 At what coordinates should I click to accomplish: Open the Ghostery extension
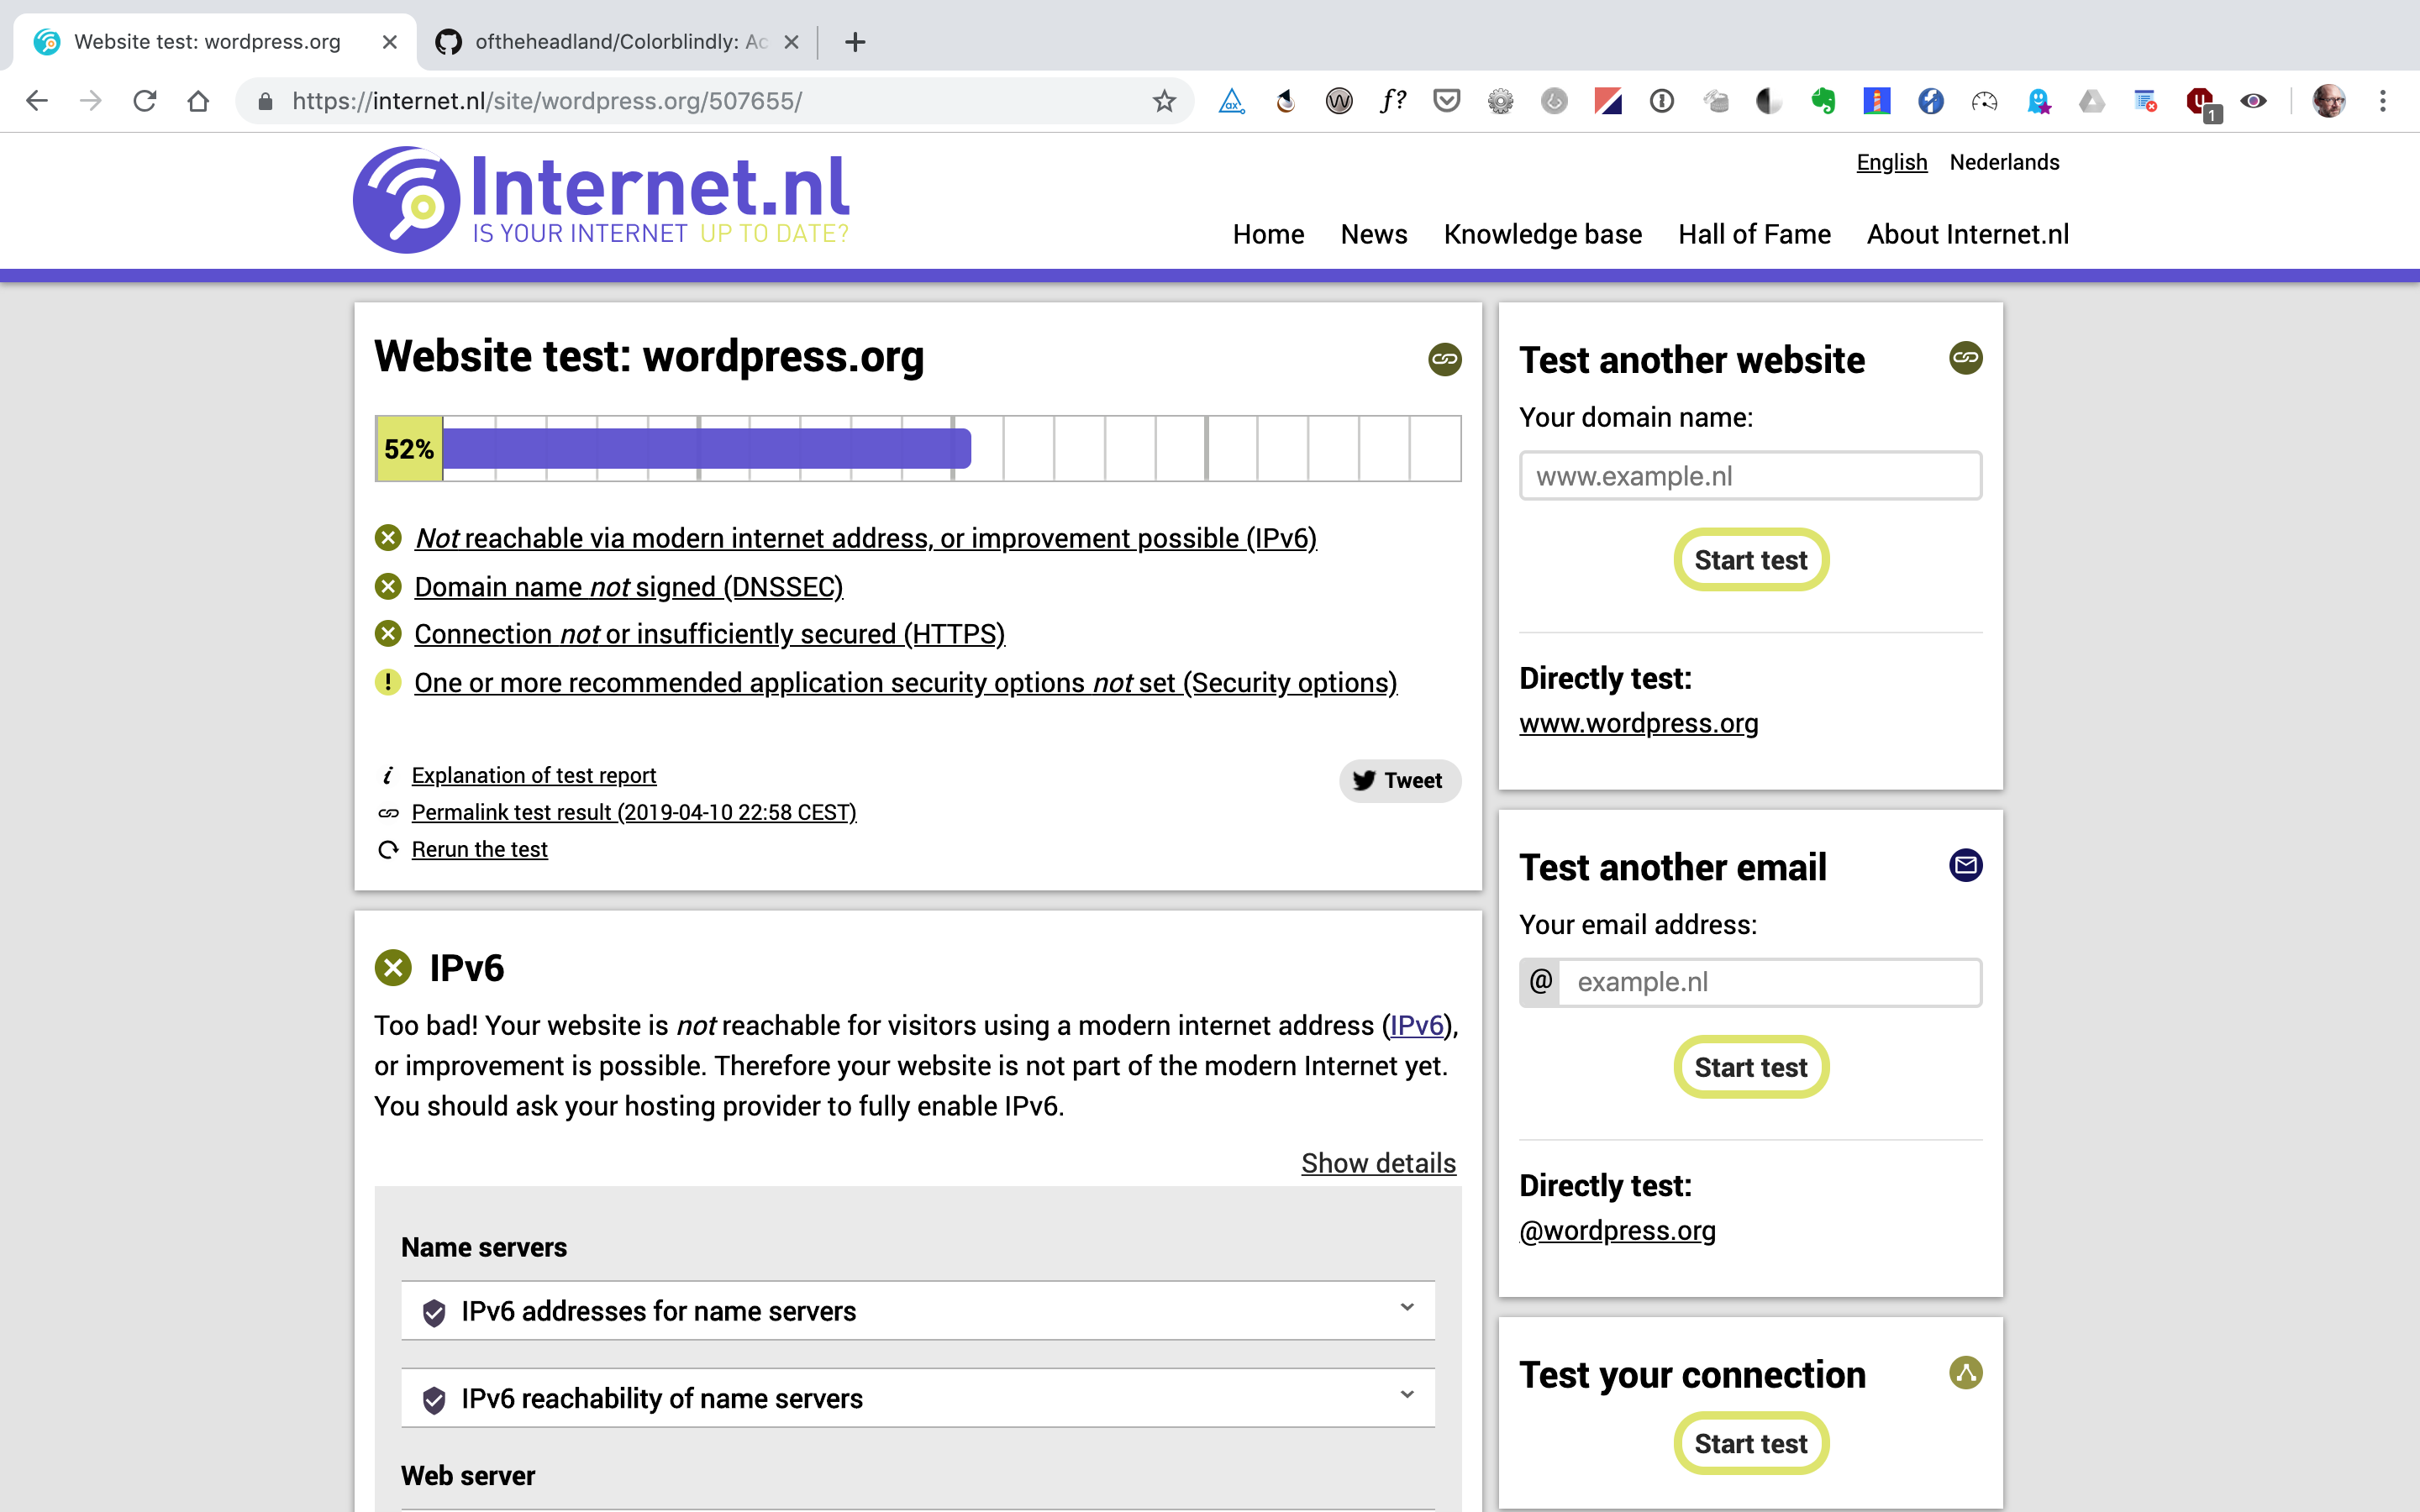tap(2038, 101)
